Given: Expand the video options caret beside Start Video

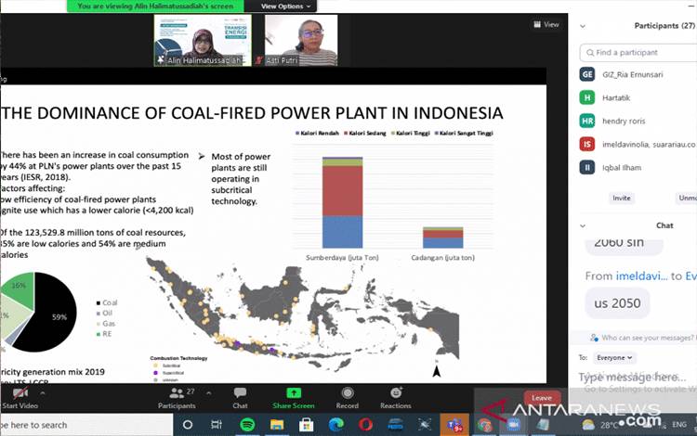Looking at the screenshot, I should tap(43, 393).
